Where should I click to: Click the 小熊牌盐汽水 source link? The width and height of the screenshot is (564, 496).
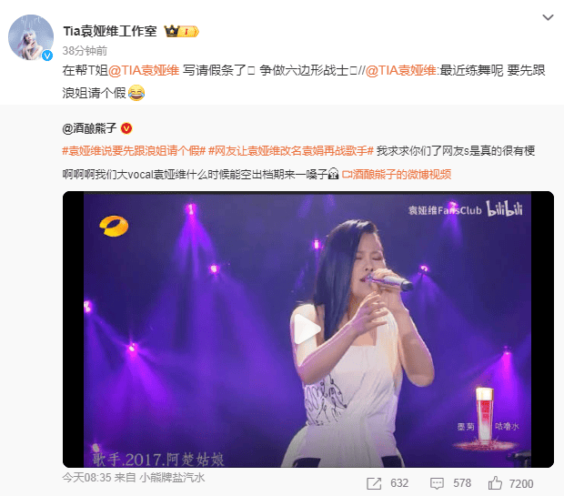coord(172,478)
